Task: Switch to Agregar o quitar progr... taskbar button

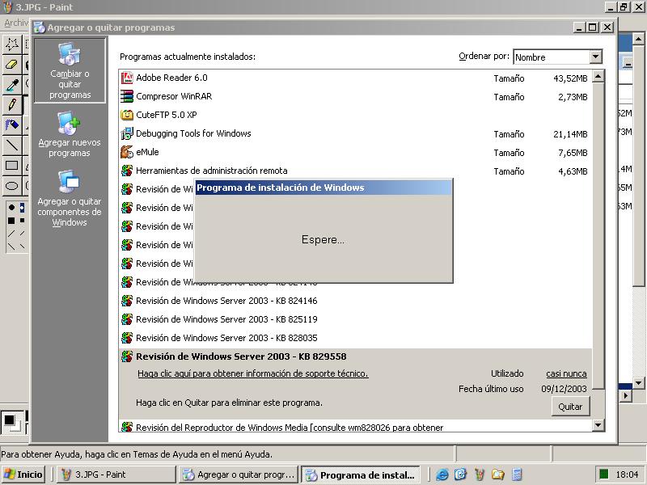Action: 239,474
